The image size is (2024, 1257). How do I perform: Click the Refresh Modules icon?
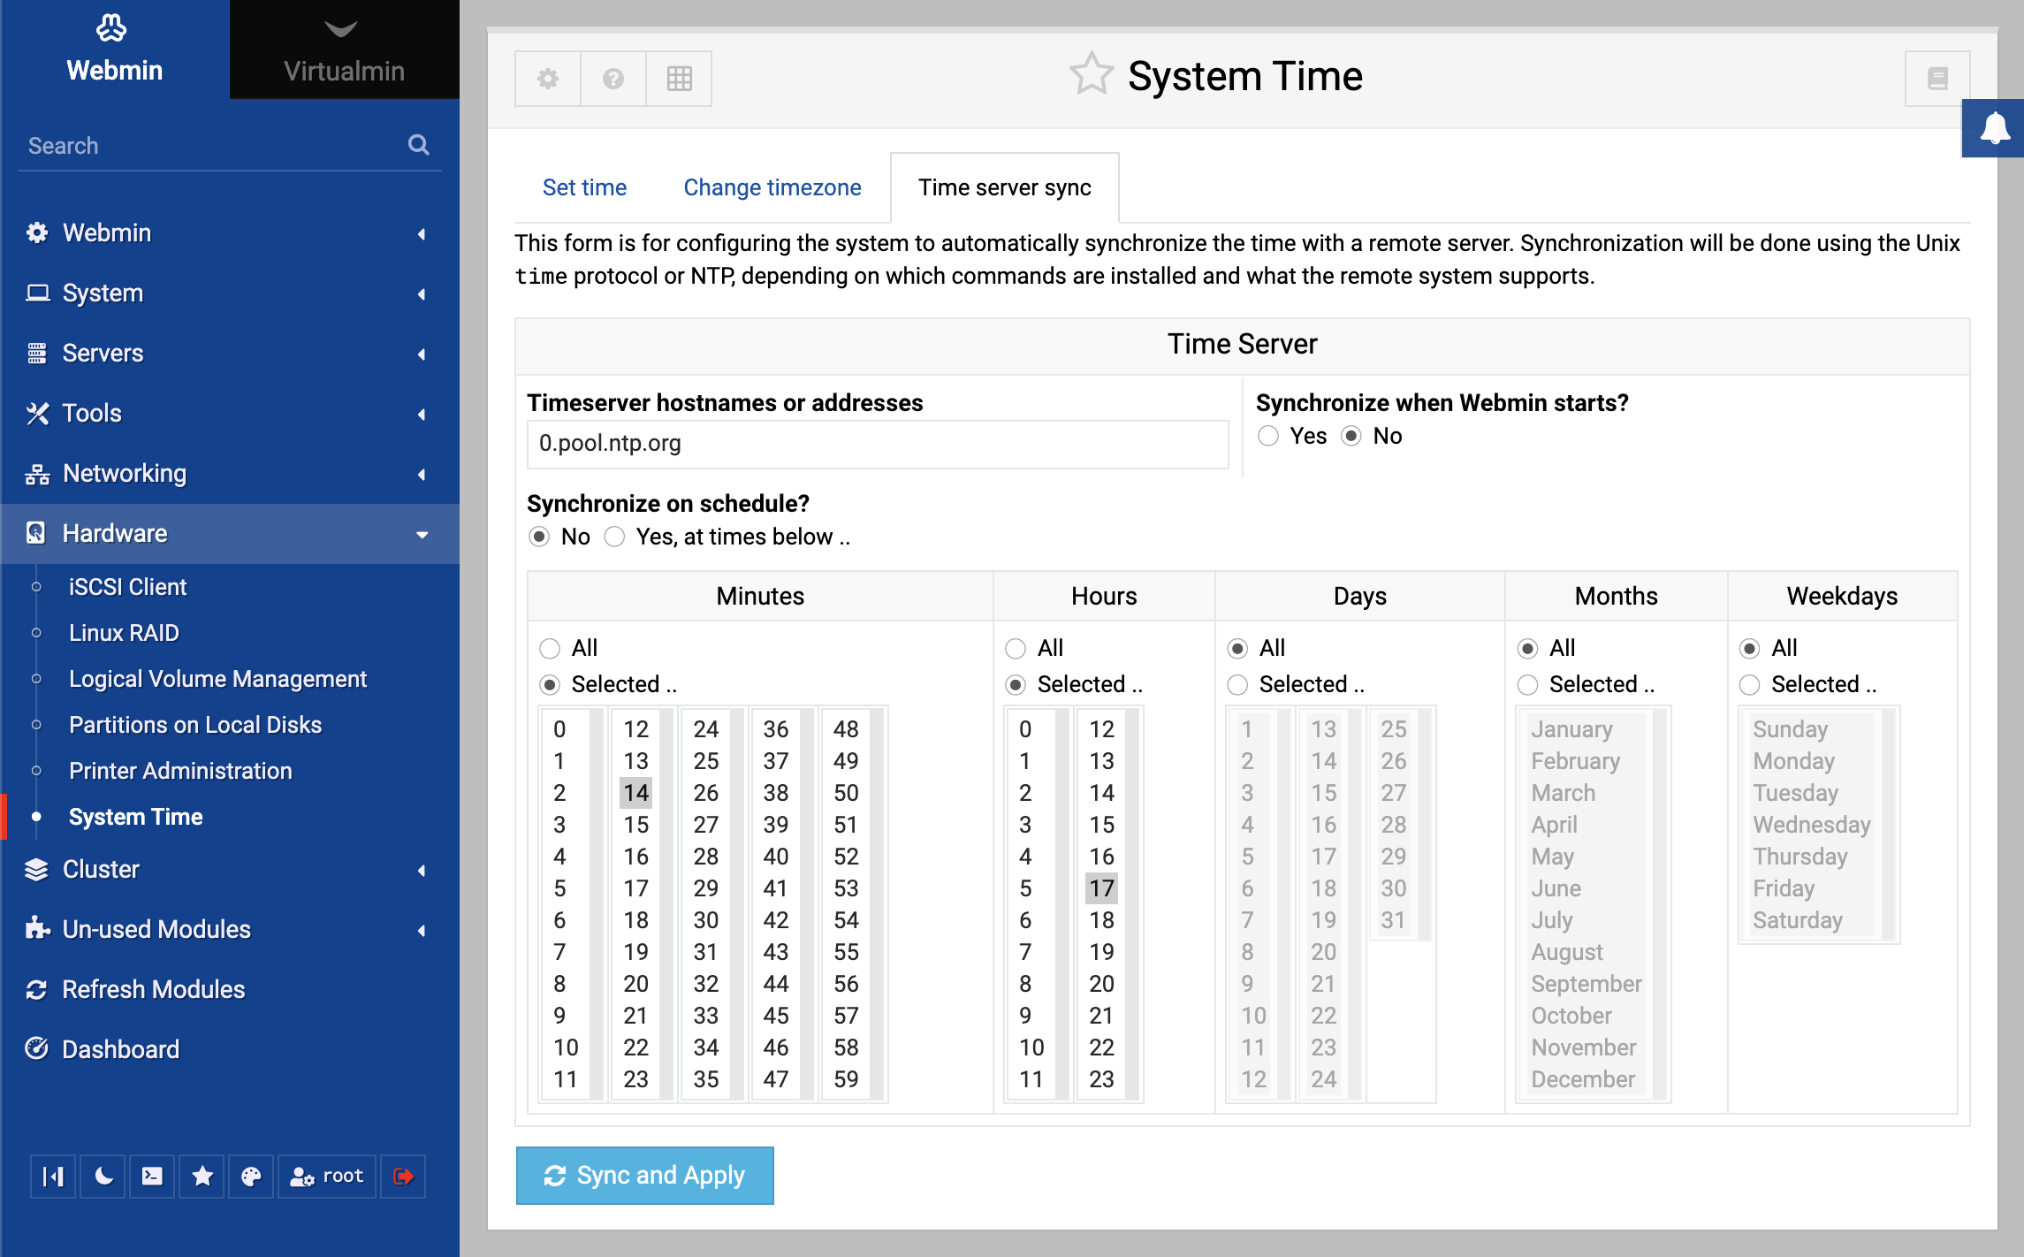pos(36,990)
